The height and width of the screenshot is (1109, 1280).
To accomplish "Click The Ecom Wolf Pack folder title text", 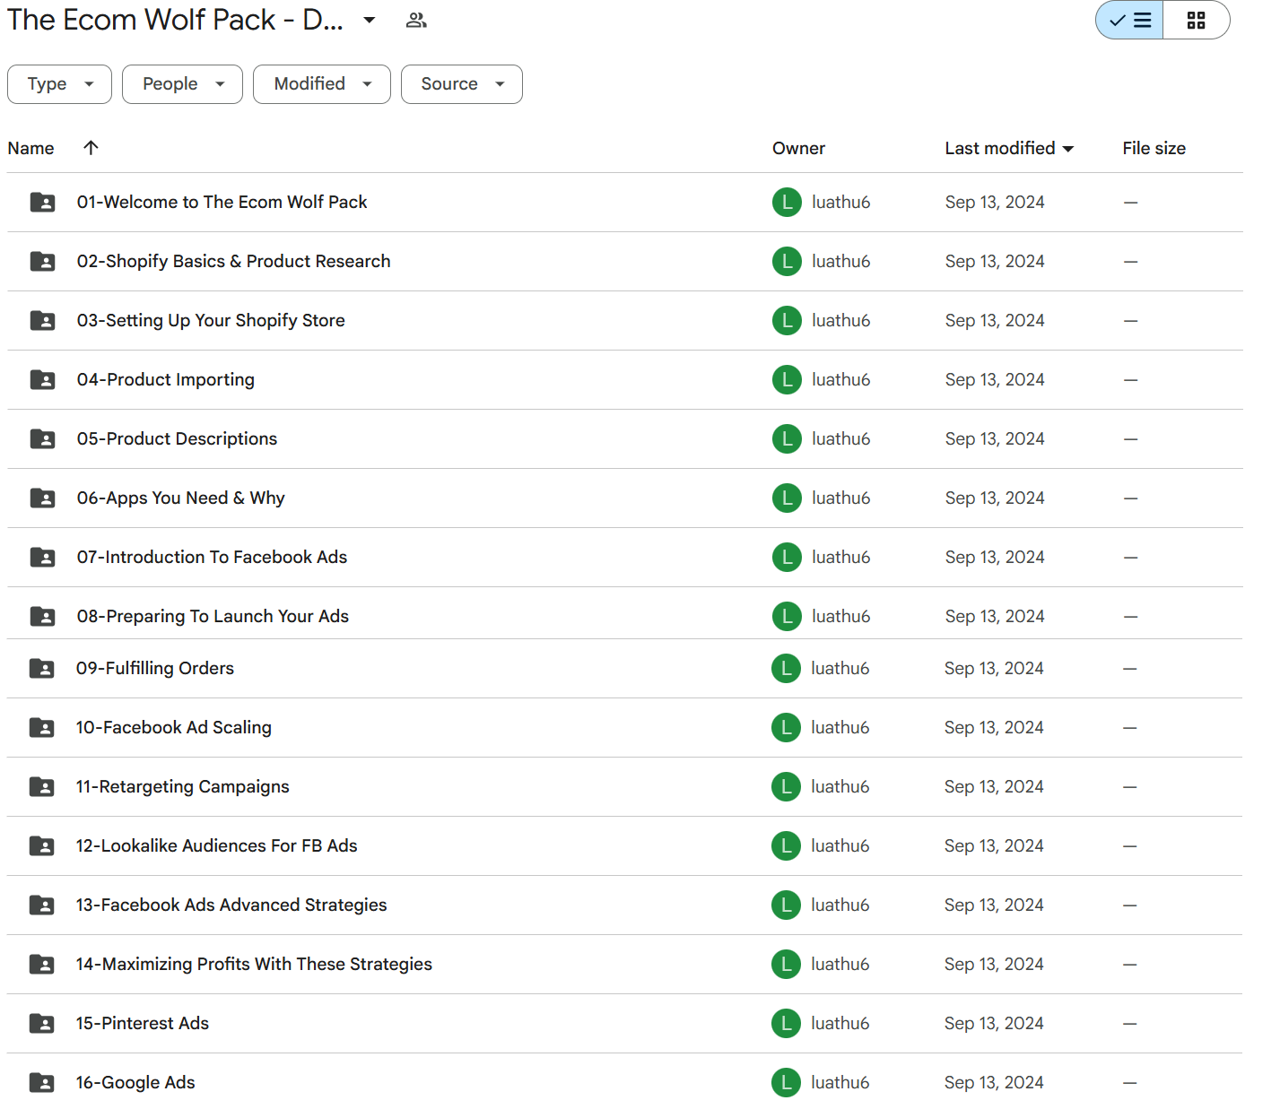I will (175, 20).
